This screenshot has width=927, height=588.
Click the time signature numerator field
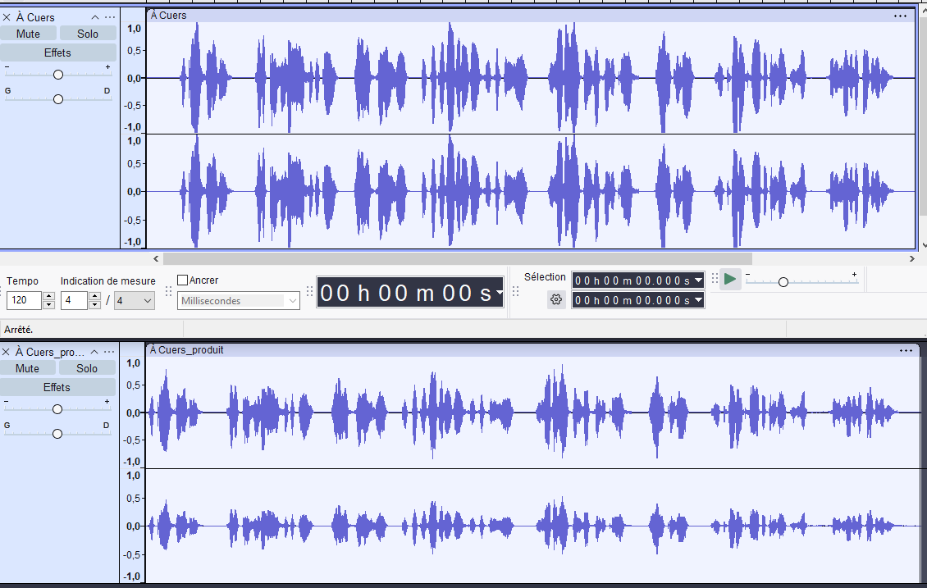pyautogui.click(x=74, y=300)
